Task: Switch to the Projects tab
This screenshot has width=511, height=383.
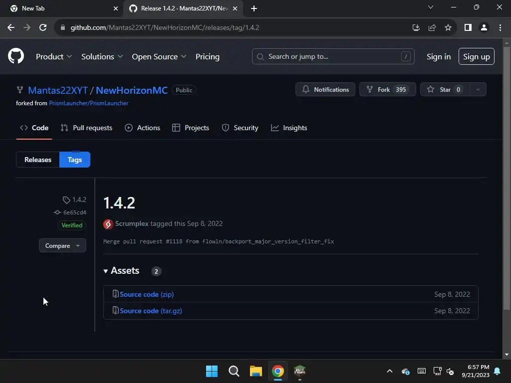Action: coord(191,128)
